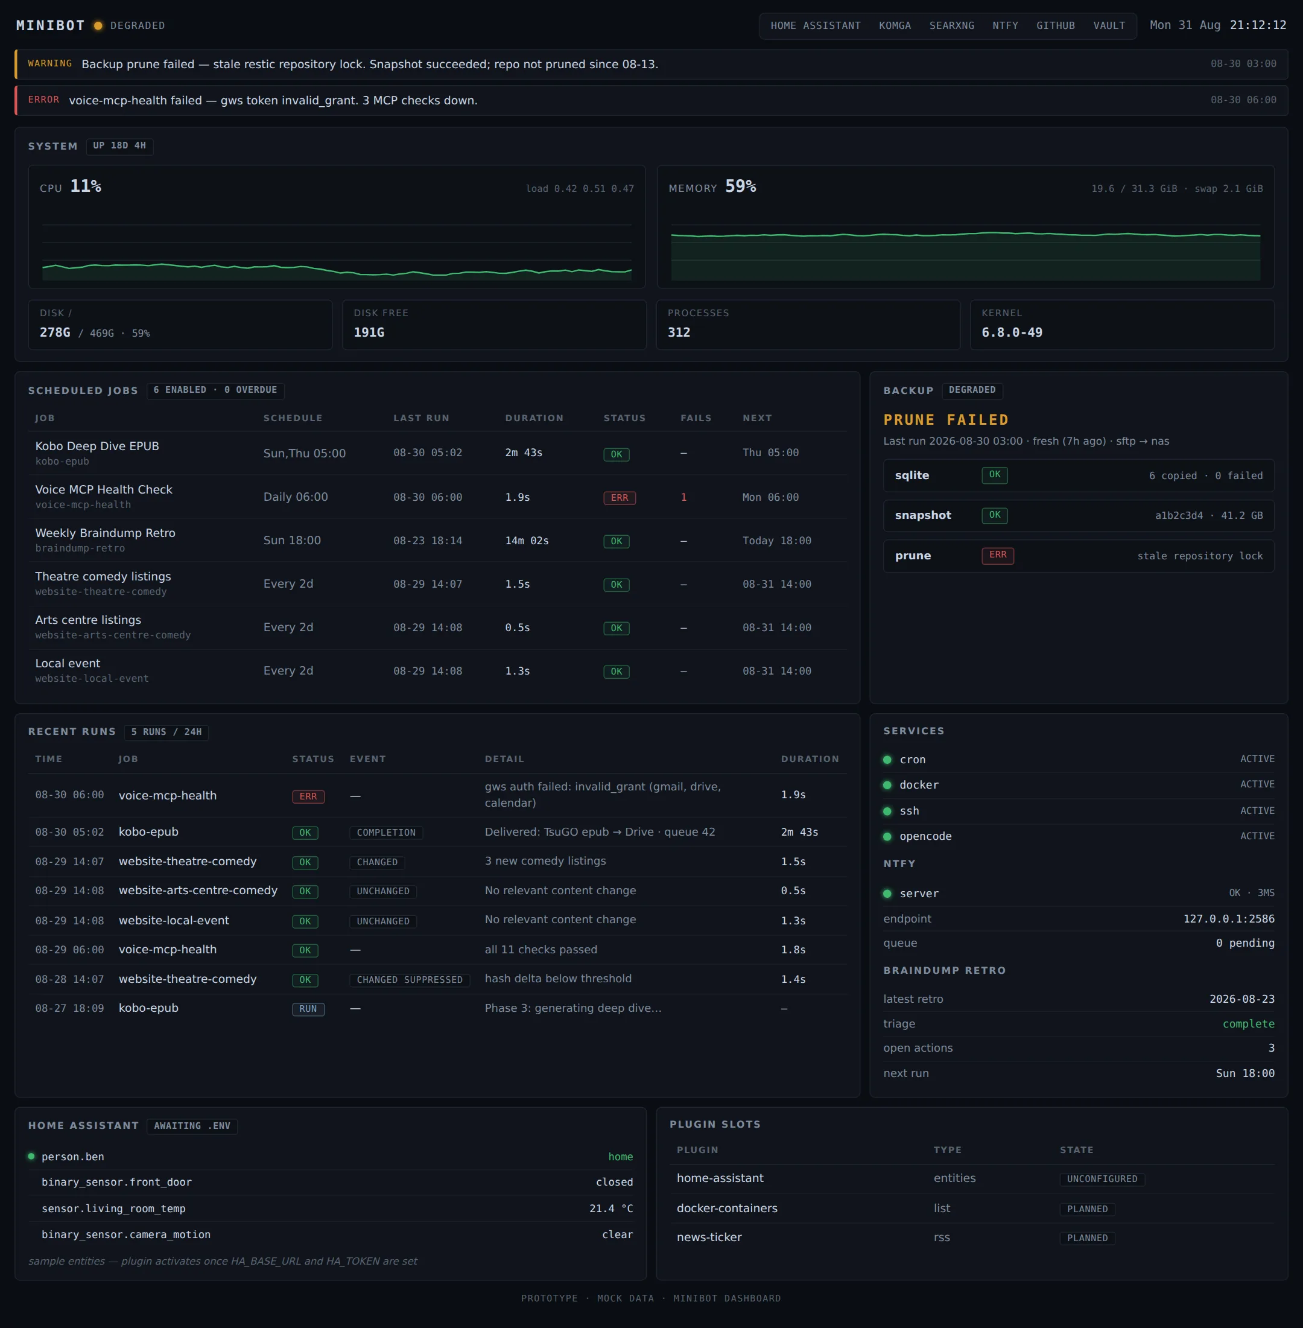Open the Home Assistant nav link
1303x1328 pixels.
click(815, 25)
